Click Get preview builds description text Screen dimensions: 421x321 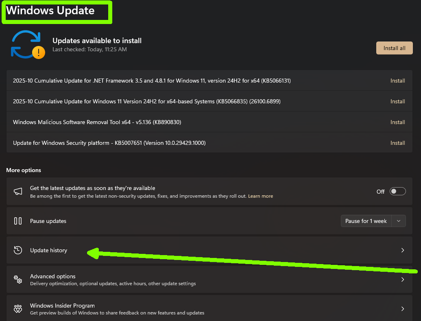pyautogui.click(x=117, y=313)
